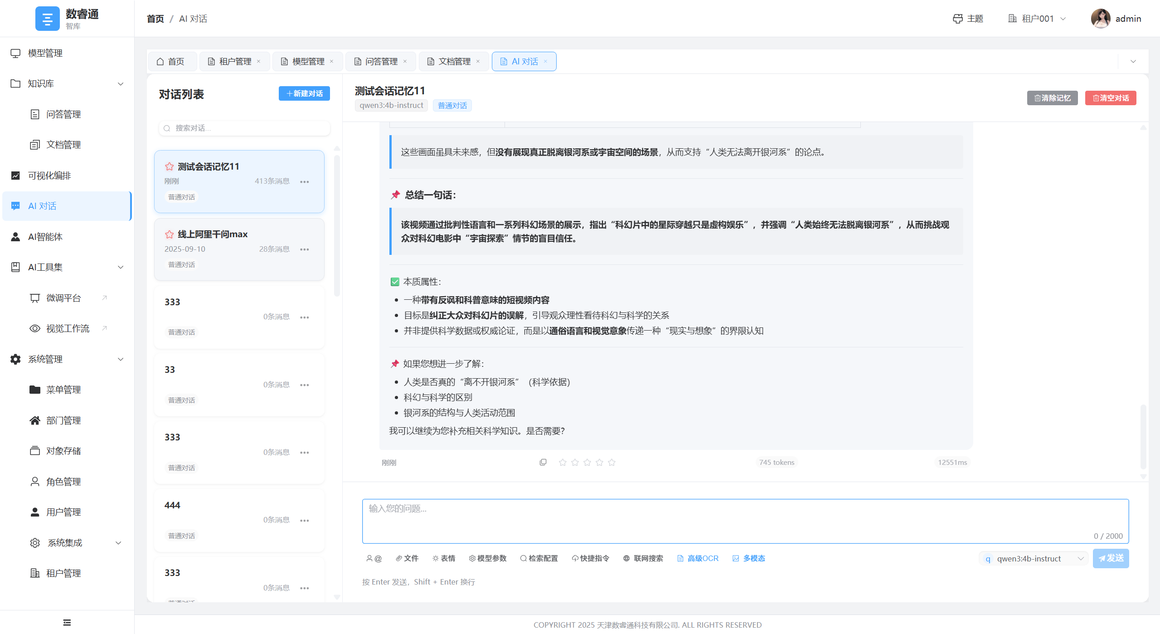Open the 检索配置 retrieval settings
The width and height of the screenshot is (1160, 634).
(539, 558)
